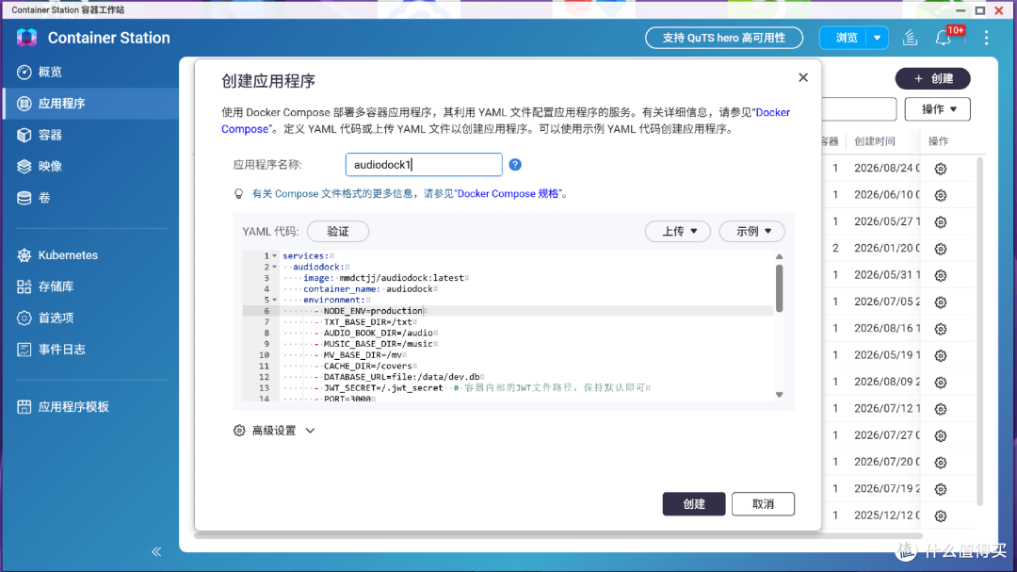1017x572 pixels.
Task: Open the 浏览 dropdown arrow
Action: tap(878, 38)
